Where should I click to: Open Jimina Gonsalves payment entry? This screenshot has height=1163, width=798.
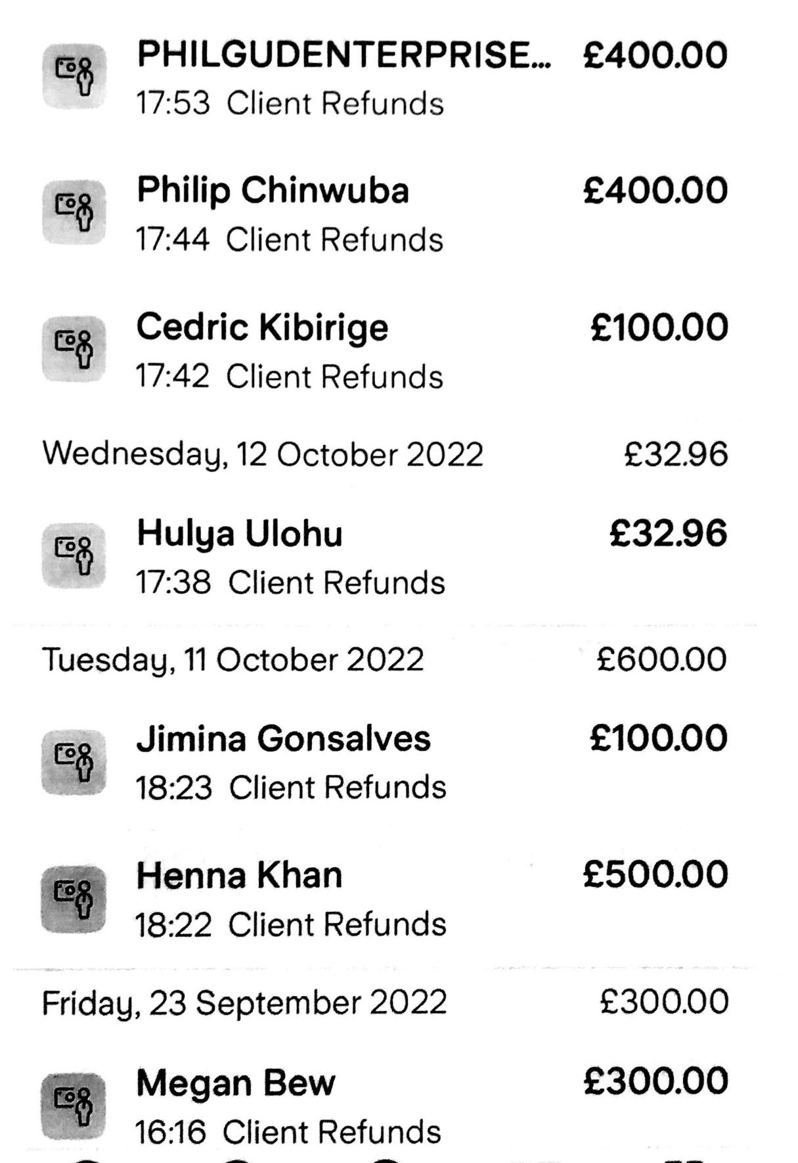(x=283, y=738)
